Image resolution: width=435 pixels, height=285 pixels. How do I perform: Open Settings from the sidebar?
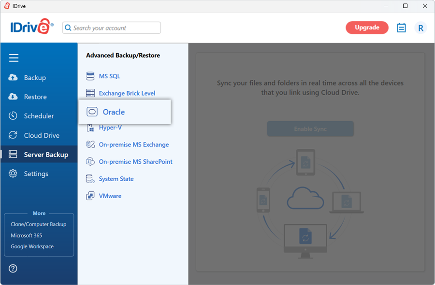coord(36,174)
